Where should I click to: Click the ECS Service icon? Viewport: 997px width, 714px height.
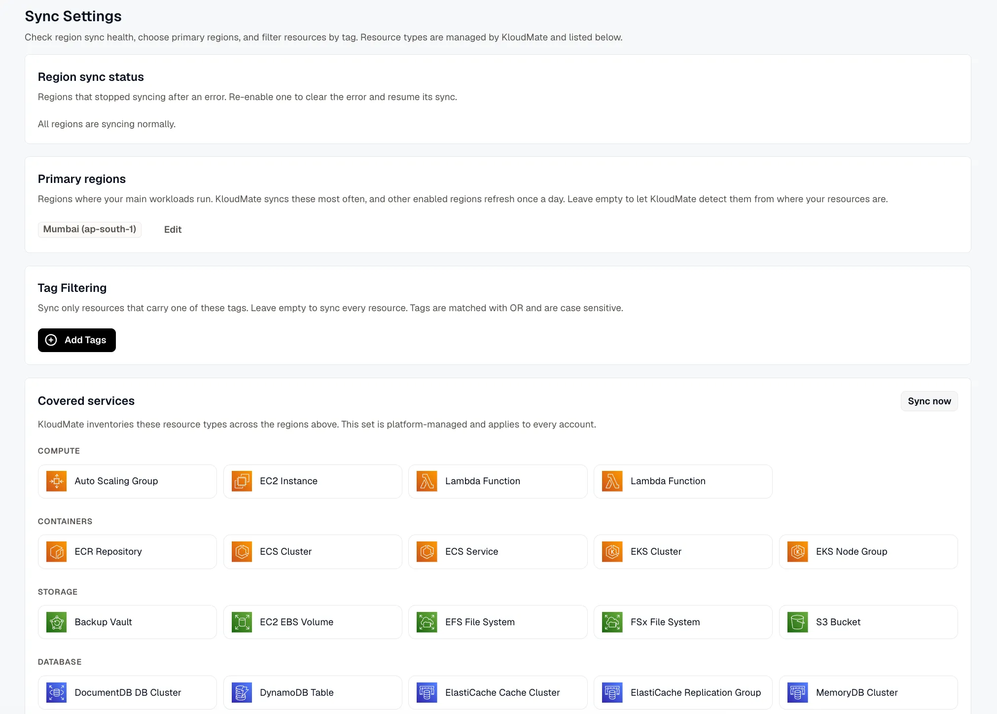tap(427, 552)
